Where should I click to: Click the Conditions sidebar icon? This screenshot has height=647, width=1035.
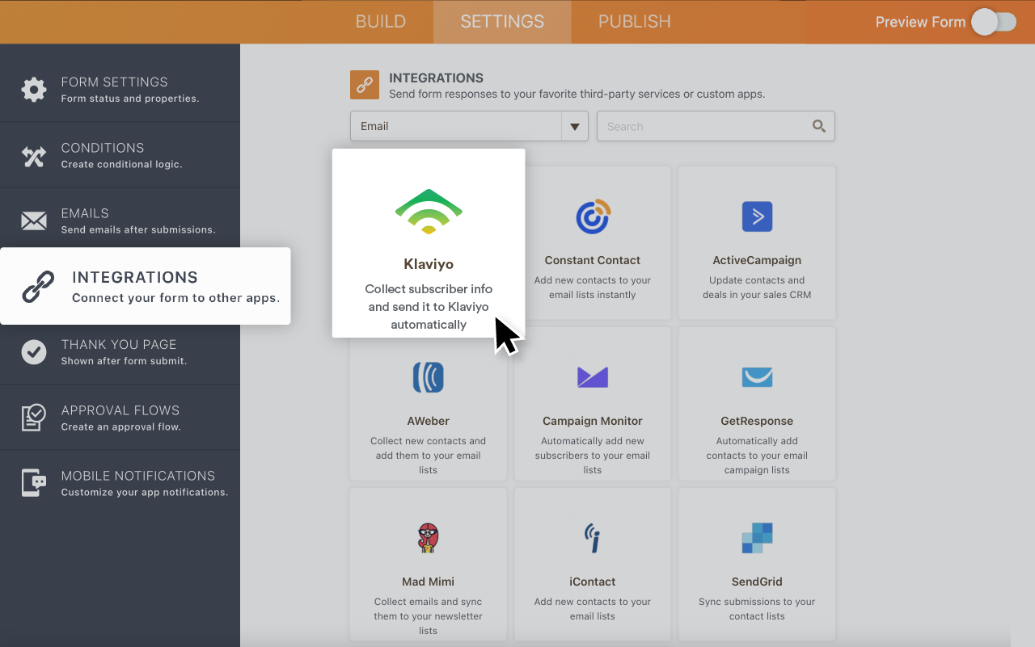click(x=34, y=155)
